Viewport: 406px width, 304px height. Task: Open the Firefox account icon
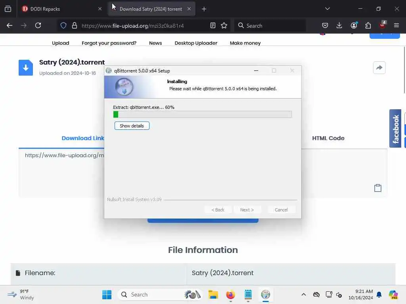click(x=354, y=25)
